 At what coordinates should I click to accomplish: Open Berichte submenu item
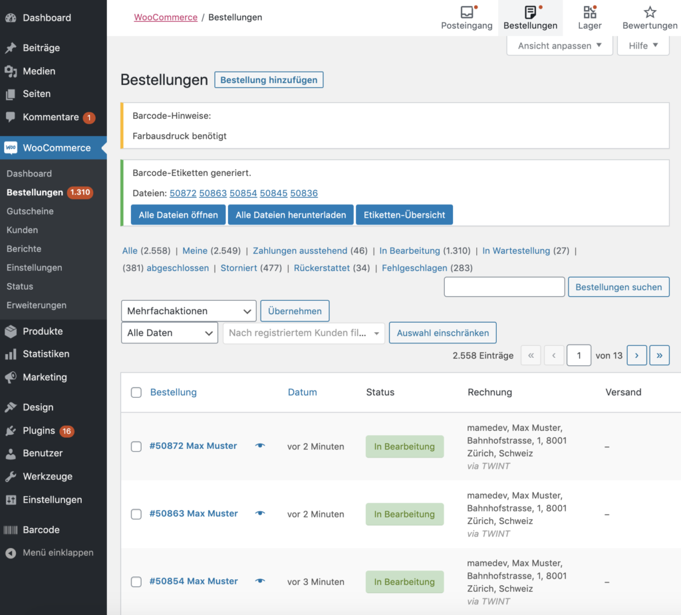click(x=24, y=249)
